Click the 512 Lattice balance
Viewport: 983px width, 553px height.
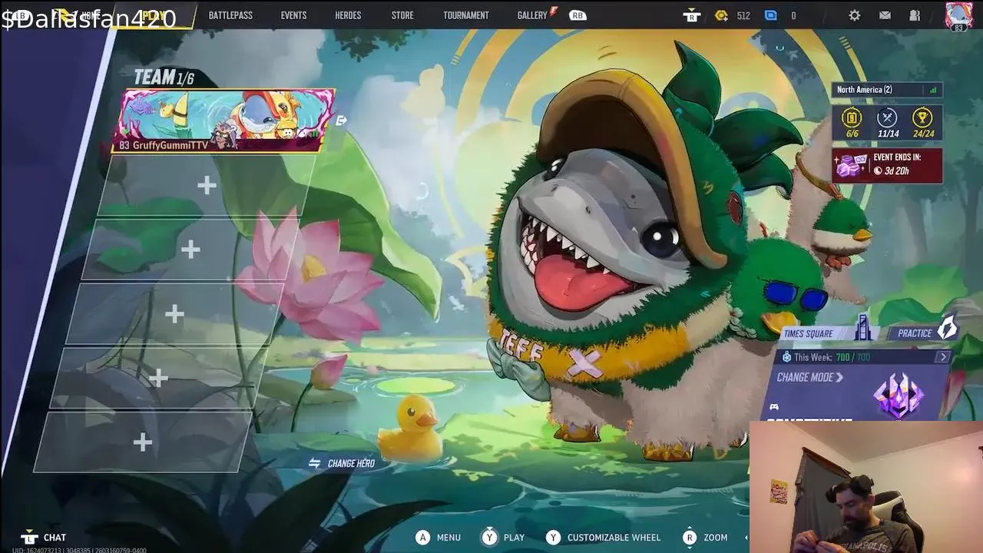743,15
